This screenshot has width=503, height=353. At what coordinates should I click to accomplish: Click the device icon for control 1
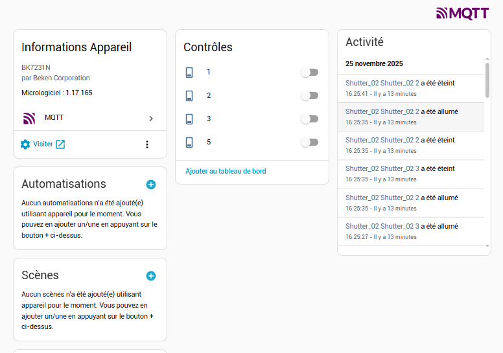tap(189, 73)
